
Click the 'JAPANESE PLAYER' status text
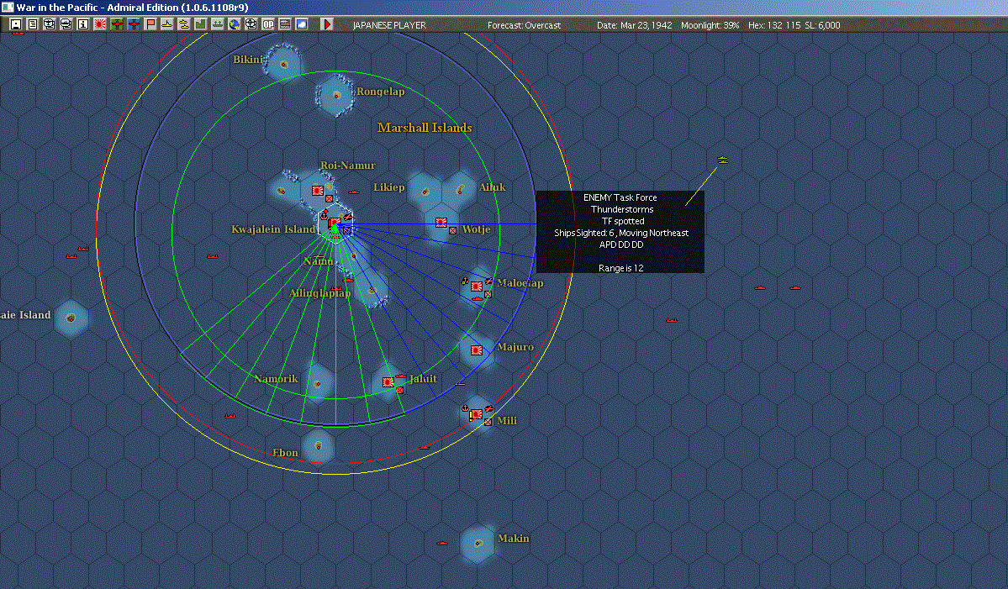(x=389, y=25)
